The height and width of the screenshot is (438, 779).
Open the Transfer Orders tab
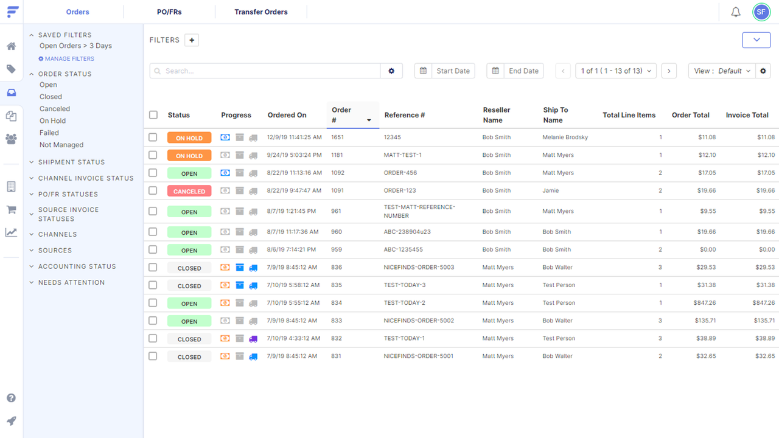260,11
